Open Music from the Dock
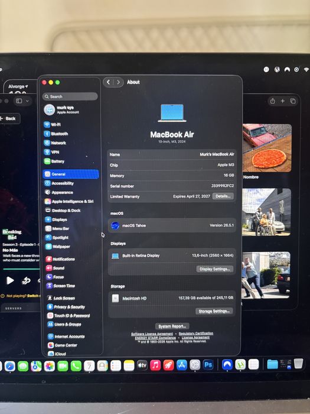 click(155, 366)
